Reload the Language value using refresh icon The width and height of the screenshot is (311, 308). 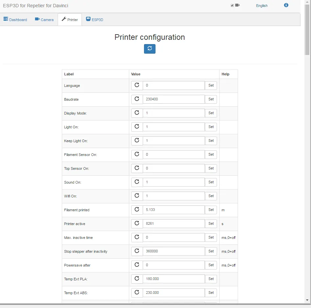coord(137,85)
